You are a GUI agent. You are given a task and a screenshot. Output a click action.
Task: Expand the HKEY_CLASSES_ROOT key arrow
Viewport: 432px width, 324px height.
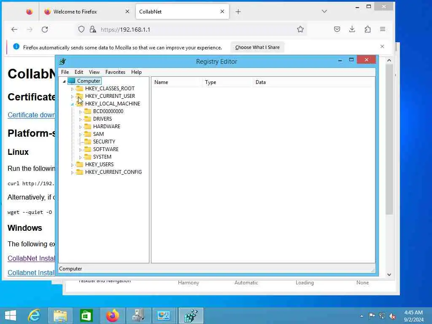72,89
